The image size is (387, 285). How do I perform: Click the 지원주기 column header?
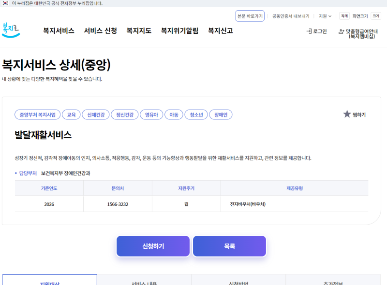(x=186, y=188)
